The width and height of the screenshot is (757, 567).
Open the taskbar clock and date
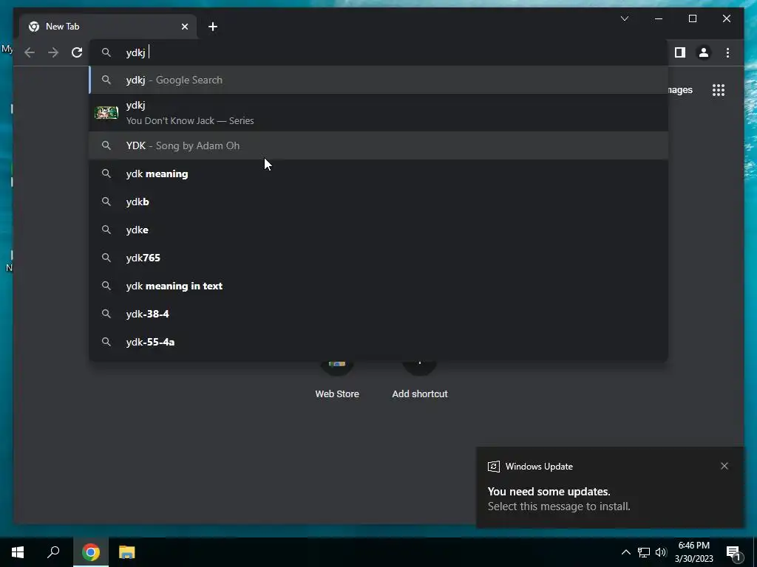(693, 552)
